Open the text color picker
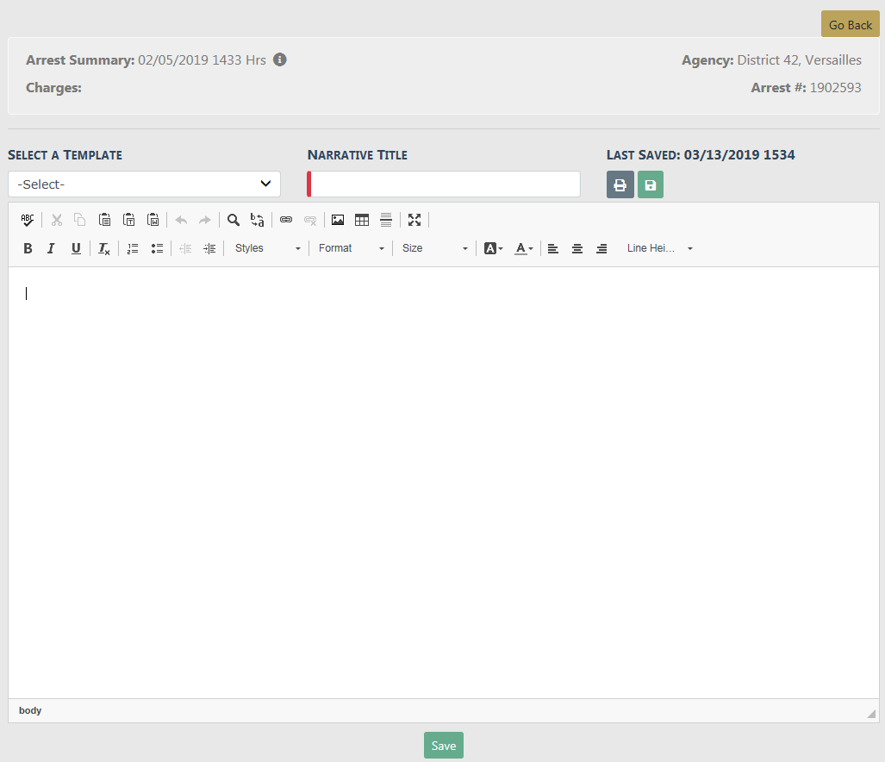The width and height of the screenshot is (885, 762). point(524,248)
